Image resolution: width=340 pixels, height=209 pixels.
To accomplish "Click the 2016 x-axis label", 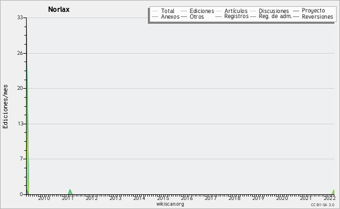I will [187, 198].
